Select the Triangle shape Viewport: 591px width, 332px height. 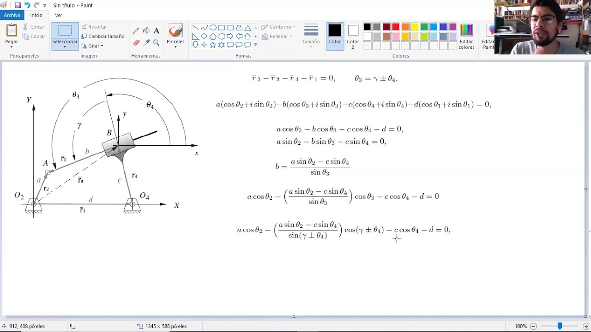coord(248,28)
